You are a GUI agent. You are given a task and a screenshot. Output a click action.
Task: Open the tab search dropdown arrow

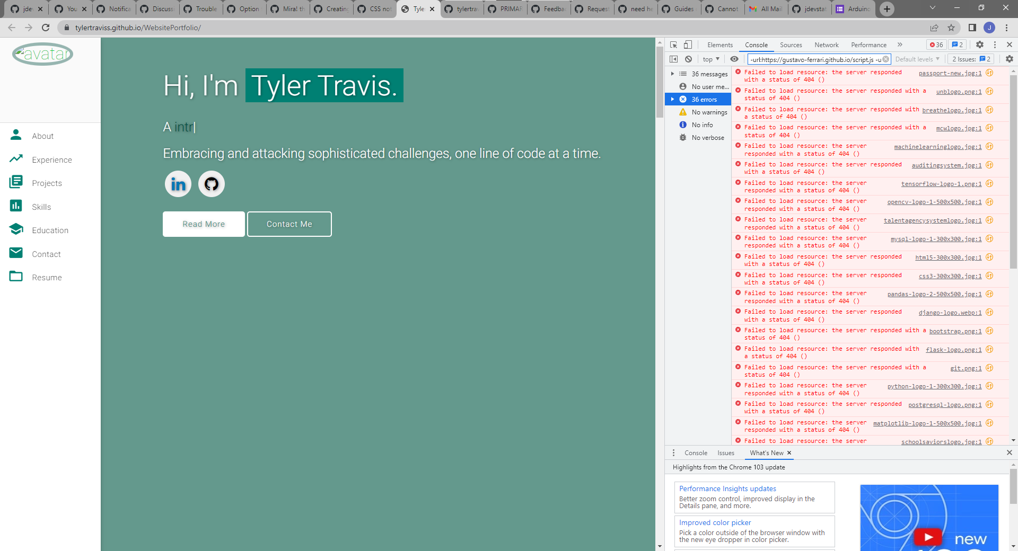coord(933,8)
